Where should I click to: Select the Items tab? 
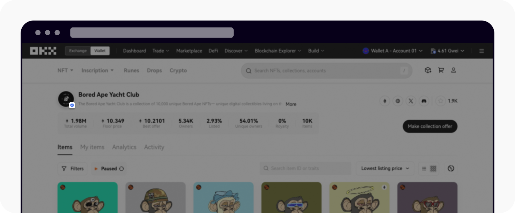65,147
